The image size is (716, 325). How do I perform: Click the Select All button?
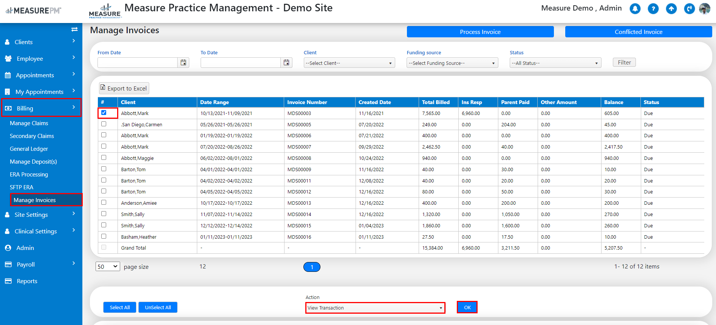(x=120, y=307)
